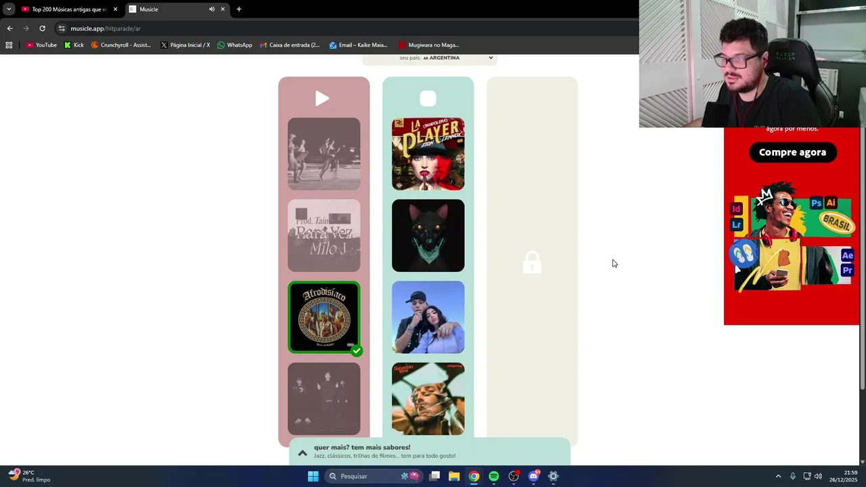Pick the black cat album cover
866x487 pixels.
point(428,235)
